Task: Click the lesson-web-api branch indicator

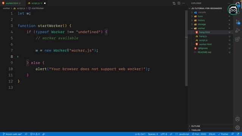Action: [x=12, y=134]
